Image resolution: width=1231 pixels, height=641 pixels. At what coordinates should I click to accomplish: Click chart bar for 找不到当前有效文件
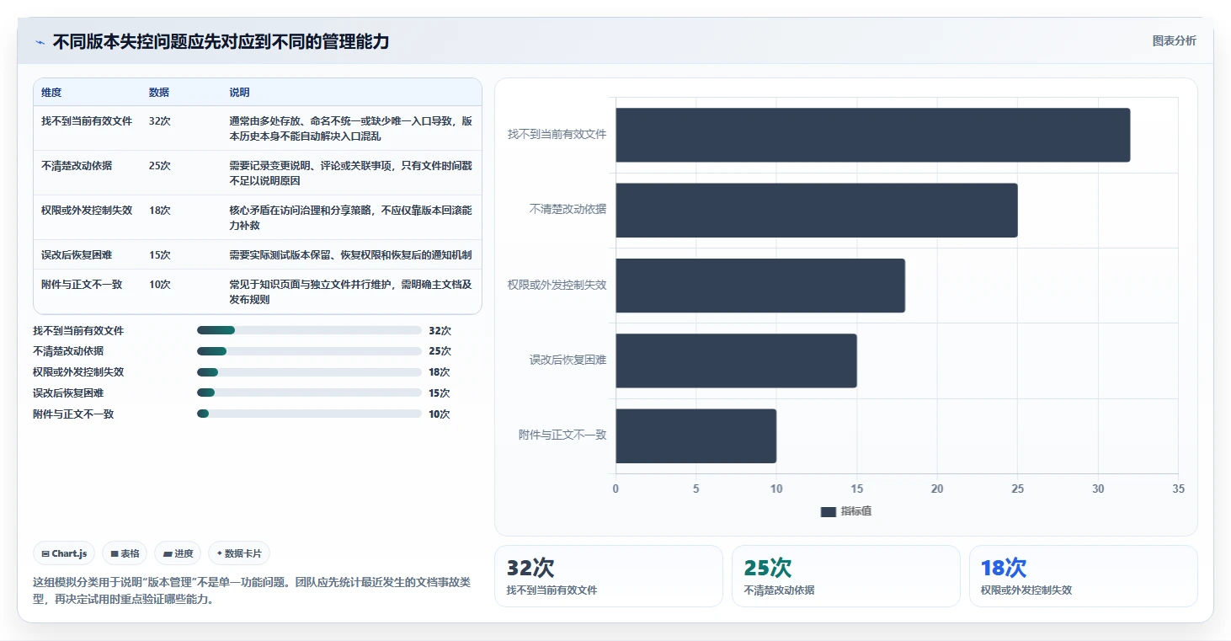pos(872,135)
